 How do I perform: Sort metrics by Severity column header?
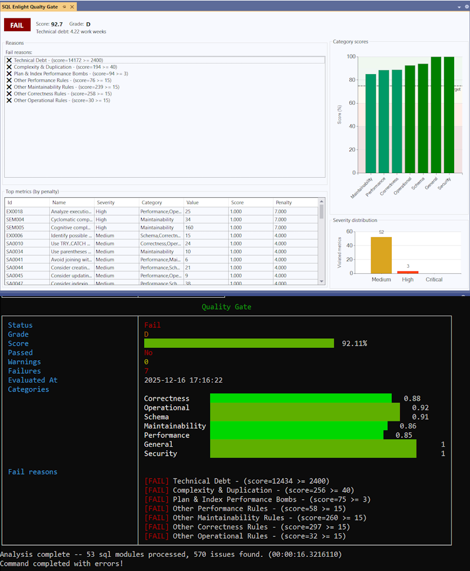click(116, 202)
